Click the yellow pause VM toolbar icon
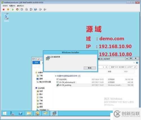Viewport: 141px width, 120px height. [8, 9]
